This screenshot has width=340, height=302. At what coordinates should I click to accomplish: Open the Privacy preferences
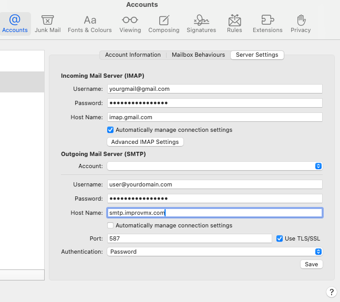pyautogui.click(x=301, y=24)
